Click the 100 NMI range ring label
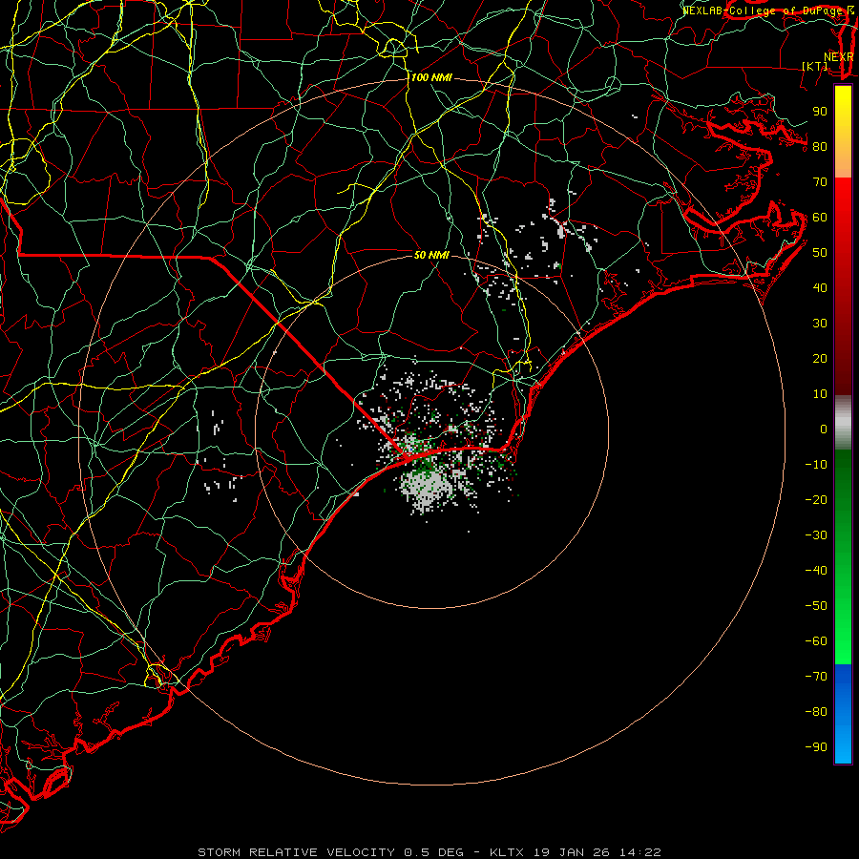This screenshot has height=859, width=859. pyautogui.click(x=431, y=78)
